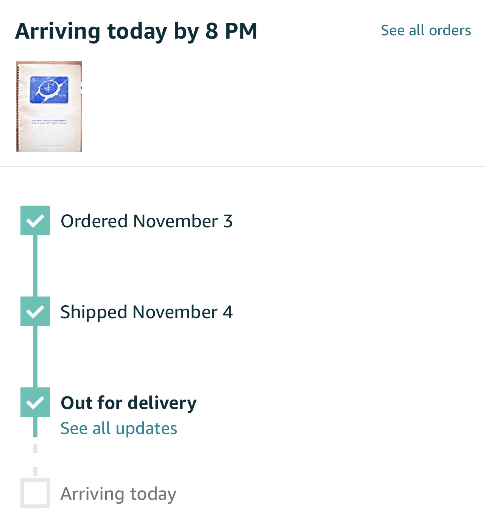Click the small title text on book cover
The width and height of the screenshot is (486, 526).
click(x=49, y=122)
